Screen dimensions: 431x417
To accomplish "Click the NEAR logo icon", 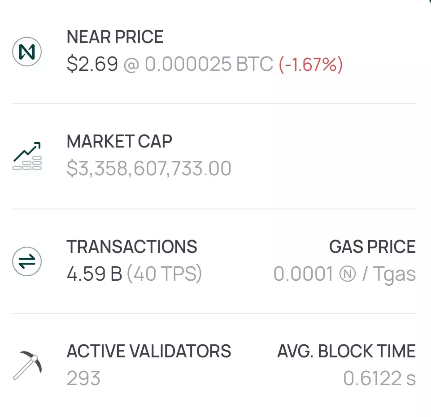I will pos(27,52).
